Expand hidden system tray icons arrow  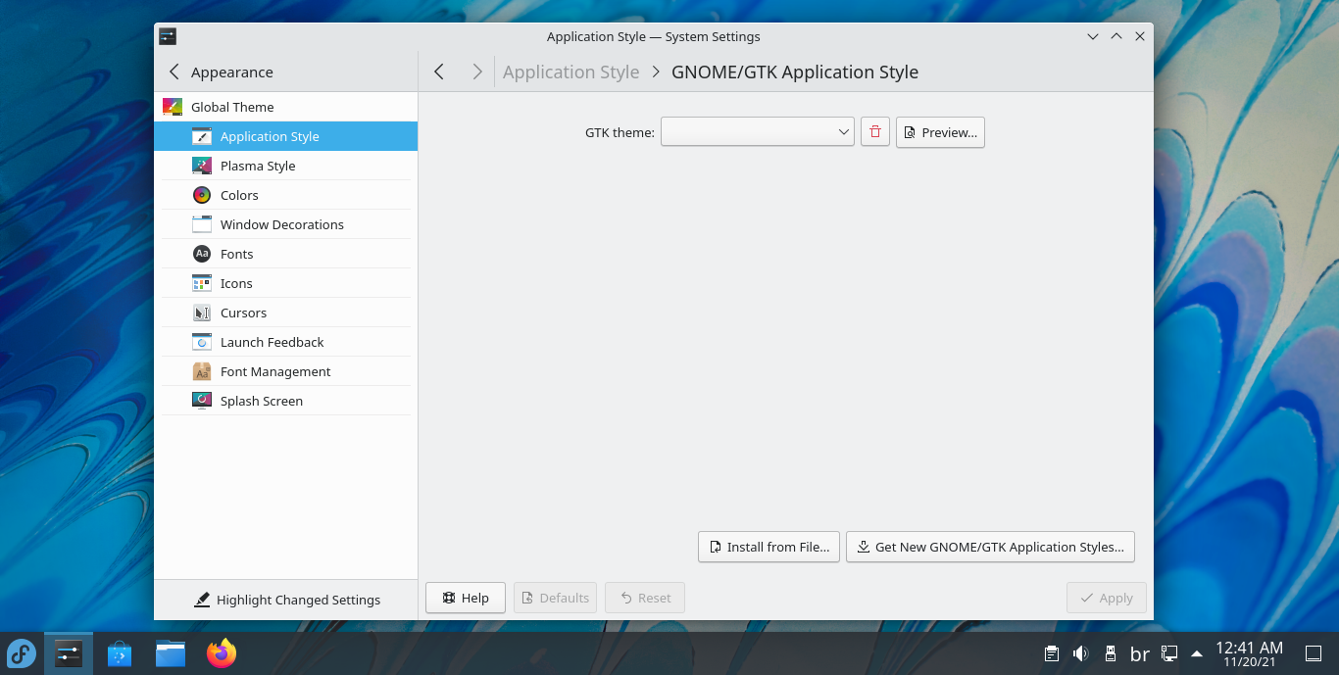tap(1196, 653)
